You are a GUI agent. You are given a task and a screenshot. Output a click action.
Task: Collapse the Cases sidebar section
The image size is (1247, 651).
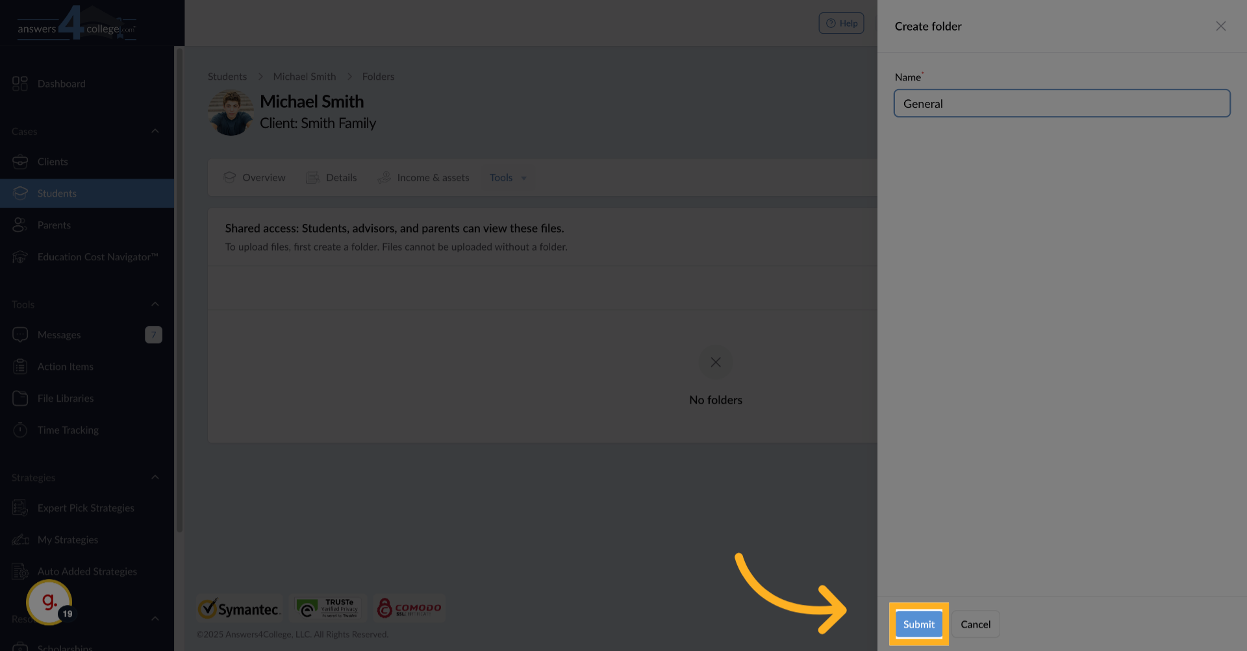155,131
